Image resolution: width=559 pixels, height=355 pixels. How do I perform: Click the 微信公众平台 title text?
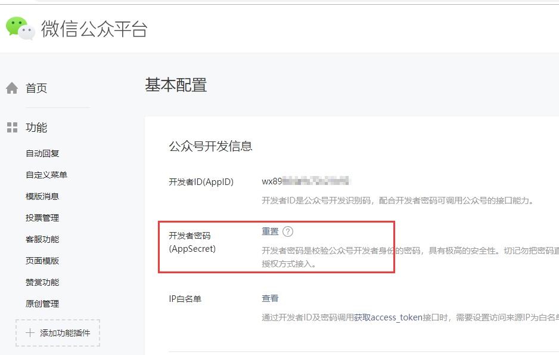coord(94,29)
